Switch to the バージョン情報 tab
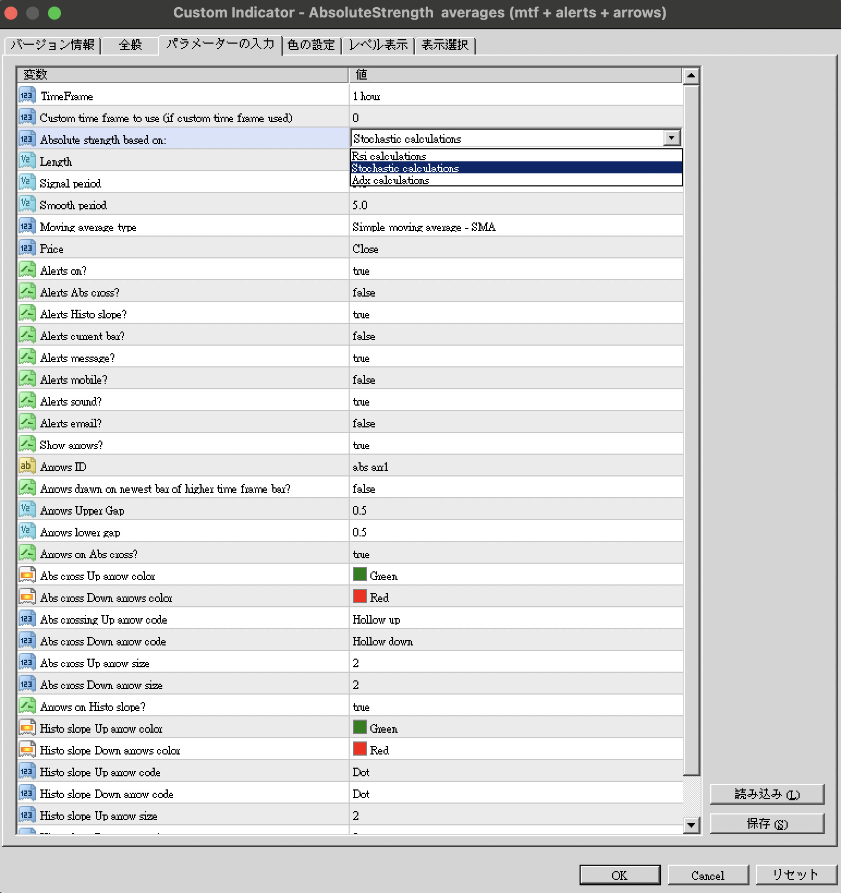 (53, 45)
